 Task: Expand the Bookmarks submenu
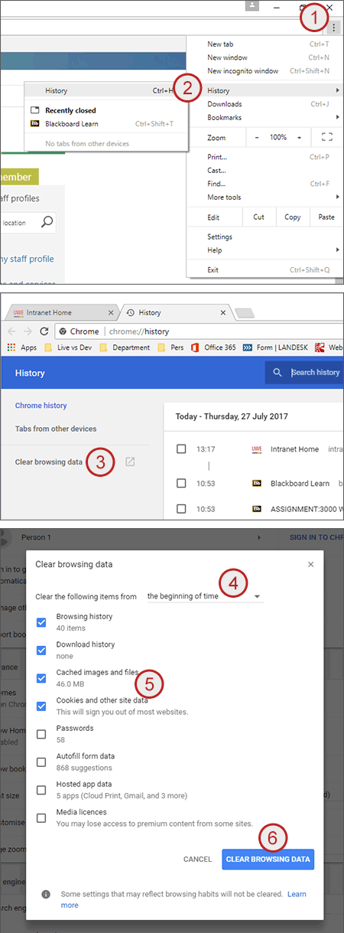pyautogui.click(x=265, y=117)
